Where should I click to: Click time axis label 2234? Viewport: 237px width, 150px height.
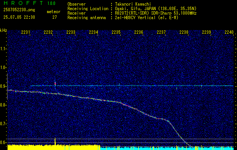93,32
